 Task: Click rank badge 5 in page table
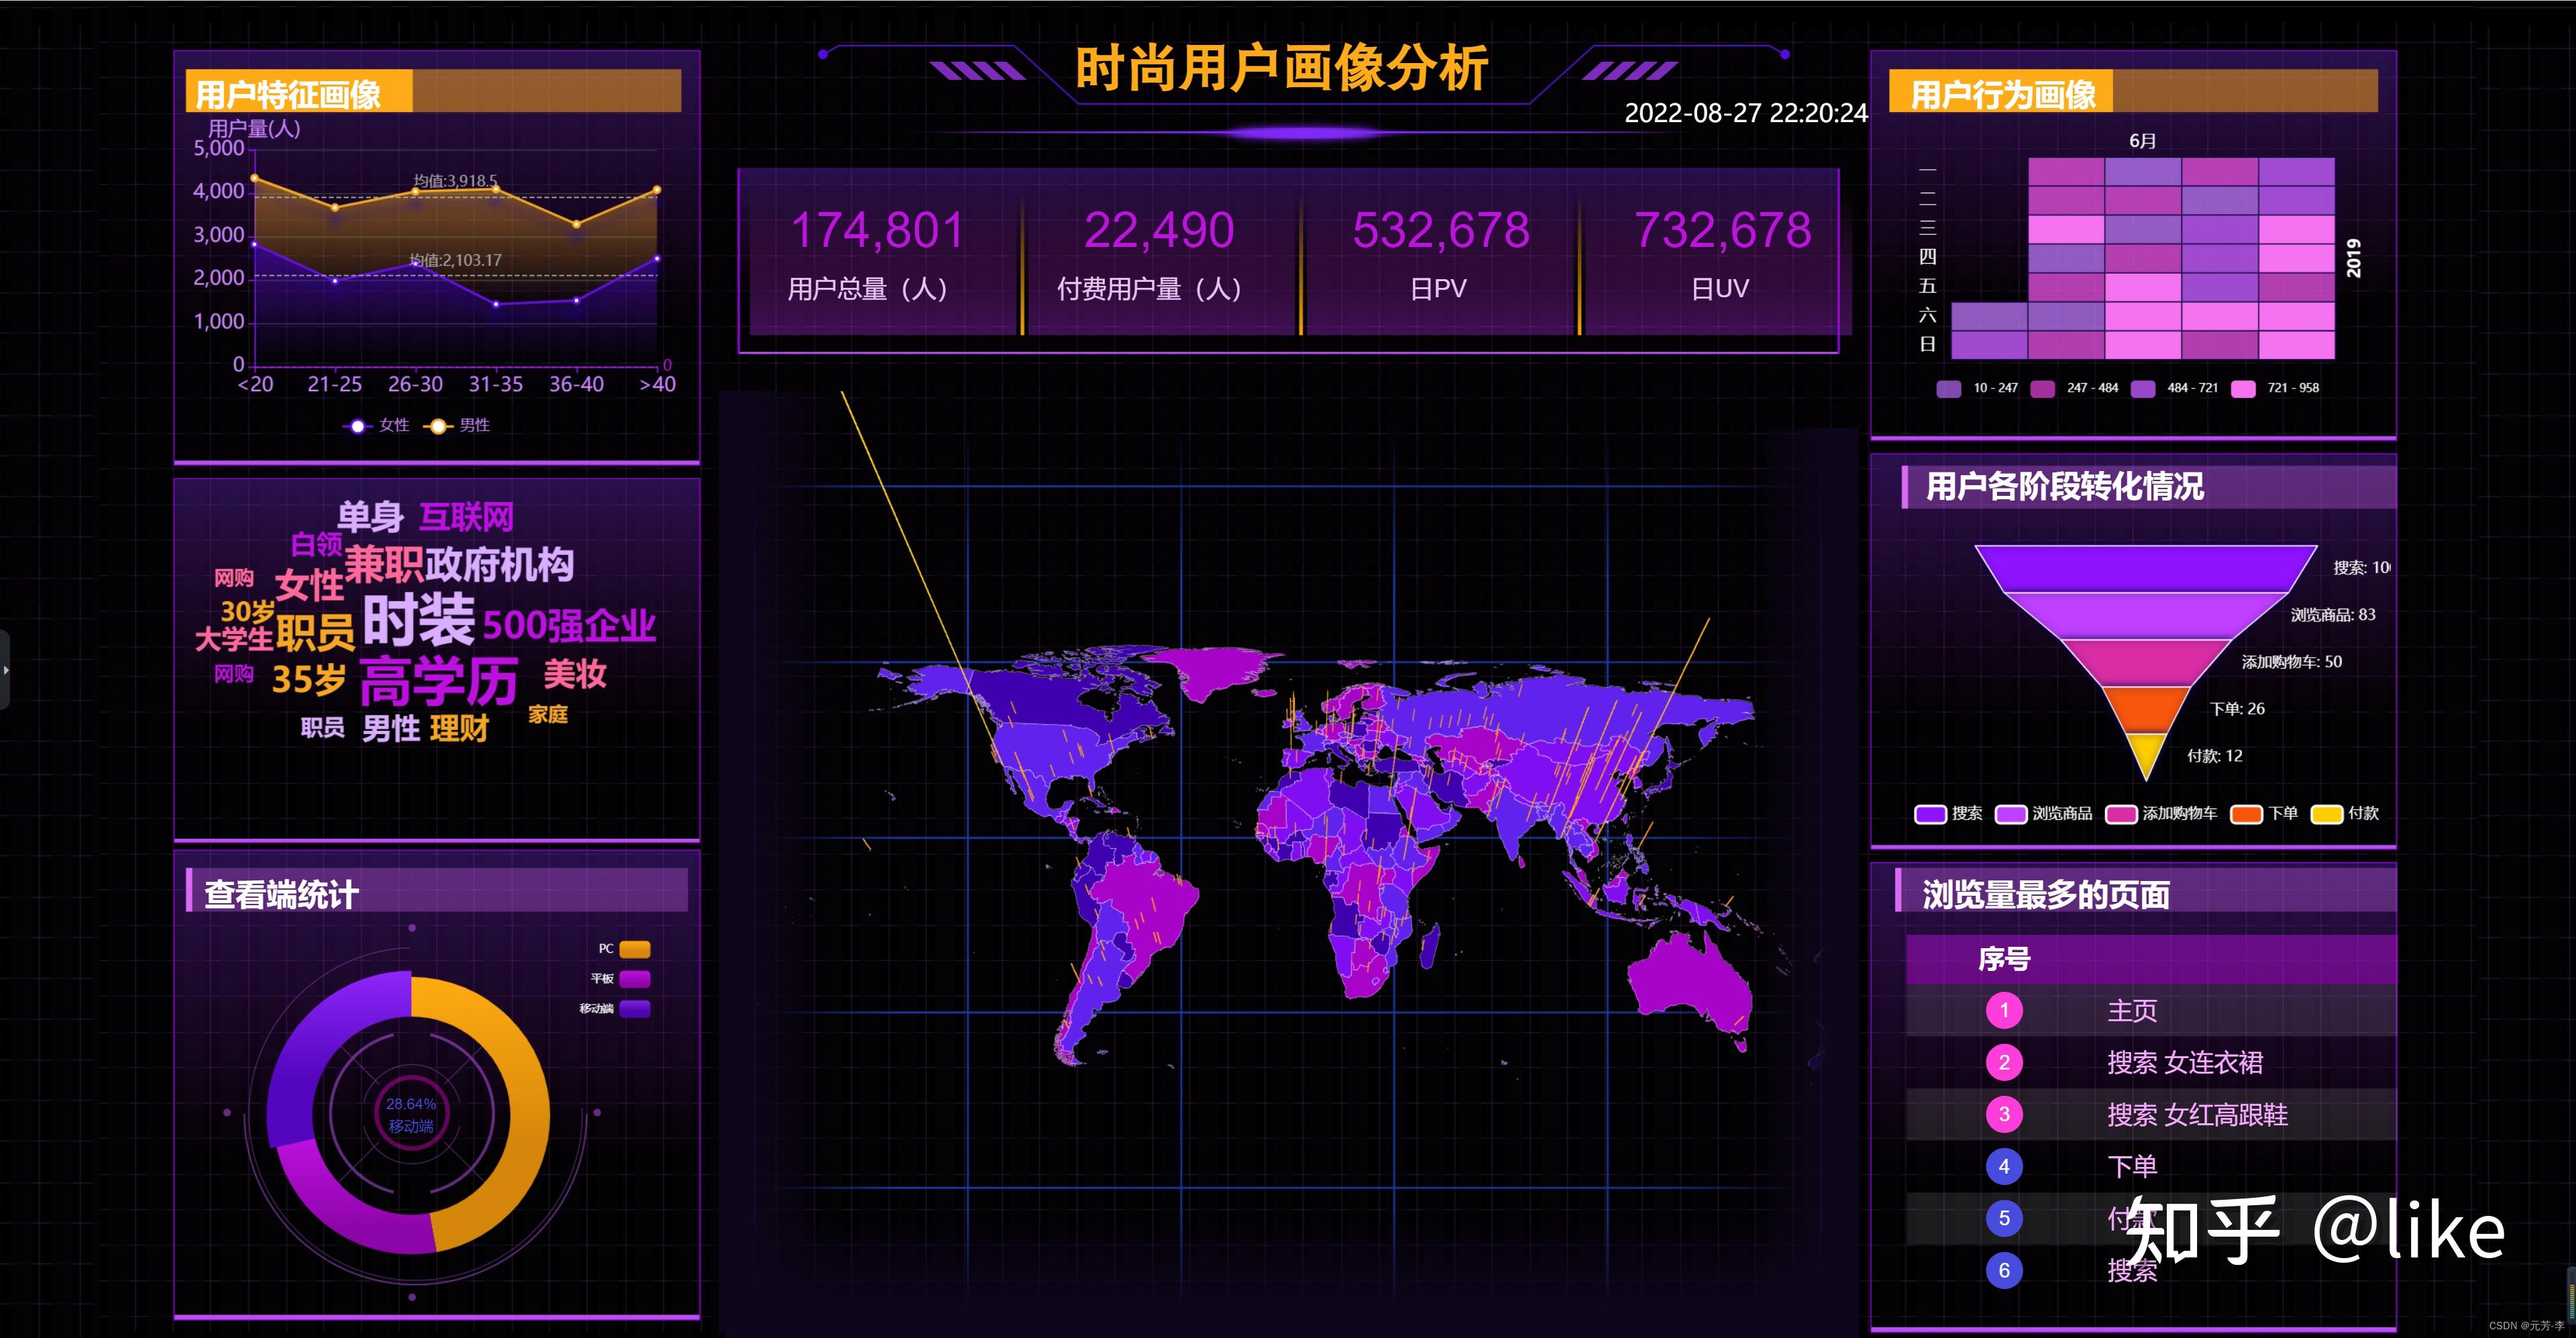2004,1218
